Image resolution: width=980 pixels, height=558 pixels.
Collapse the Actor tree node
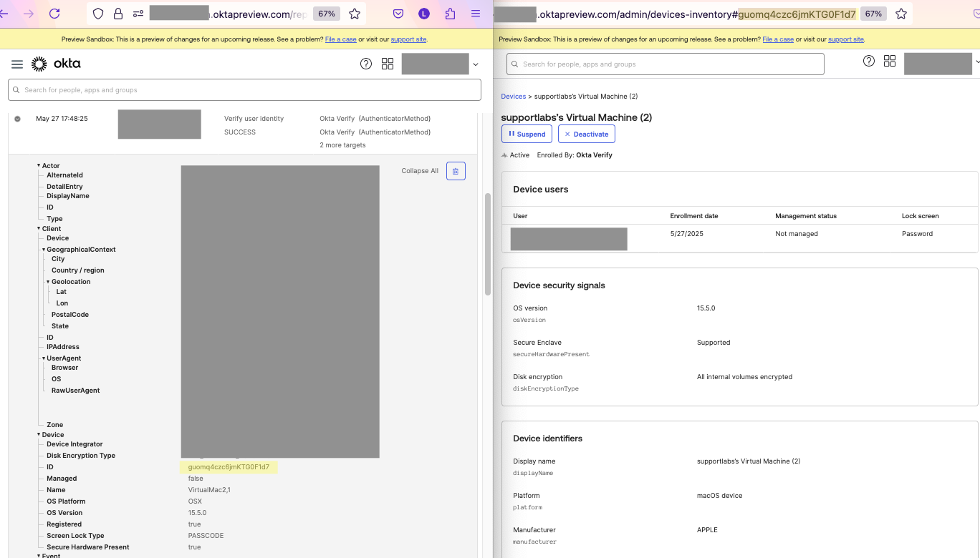coord(39,166)
